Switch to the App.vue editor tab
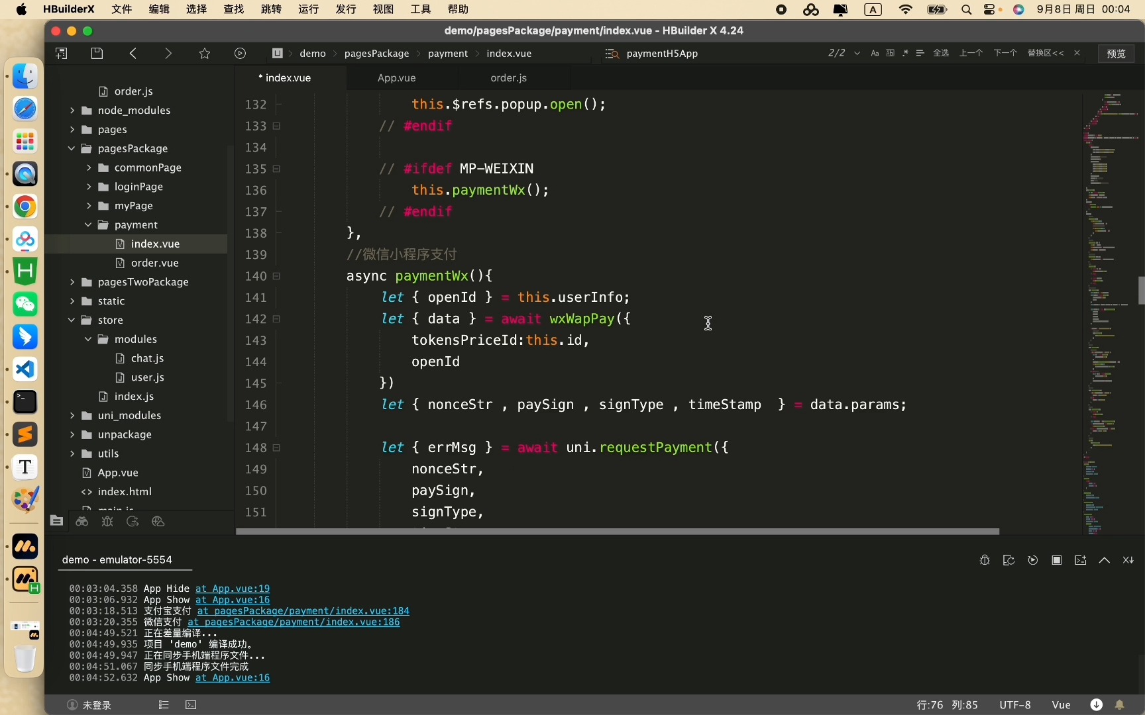This screenshot has width=1145, height=715. [x=396, y=78]
